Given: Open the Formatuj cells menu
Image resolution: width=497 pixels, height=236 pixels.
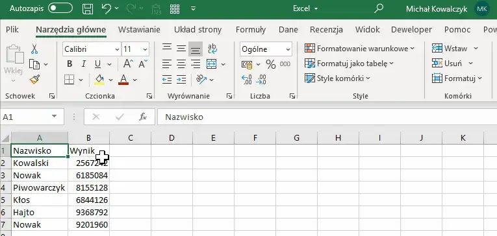Looking at the screenshot, I should 457,78.
